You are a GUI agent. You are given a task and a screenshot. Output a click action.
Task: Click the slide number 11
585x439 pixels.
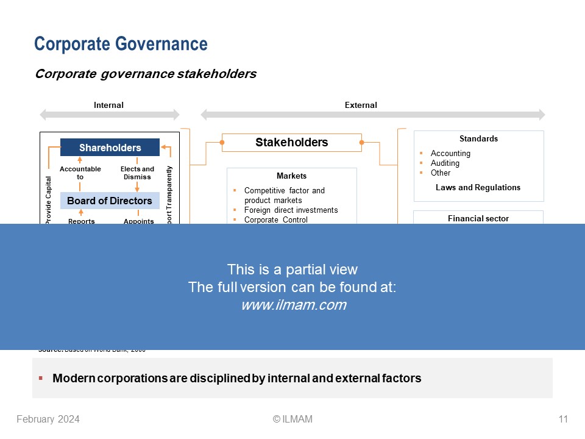pyautogui.click(x=562, y=419)
